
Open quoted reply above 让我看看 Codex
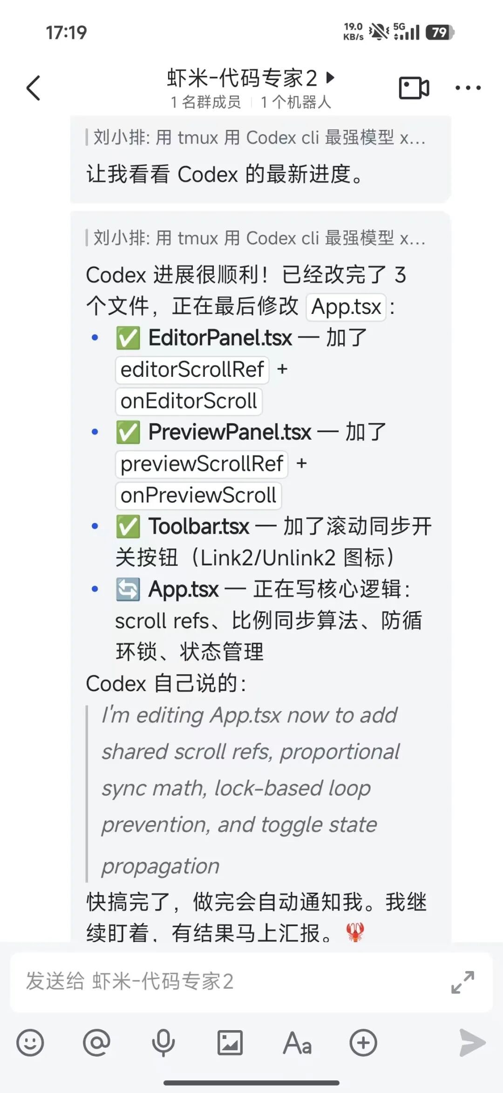click(x=258, y=138)
